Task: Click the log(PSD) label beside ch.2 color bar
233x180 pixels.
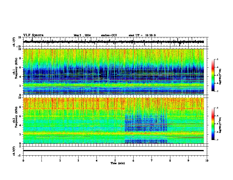Action: [220, 125]
